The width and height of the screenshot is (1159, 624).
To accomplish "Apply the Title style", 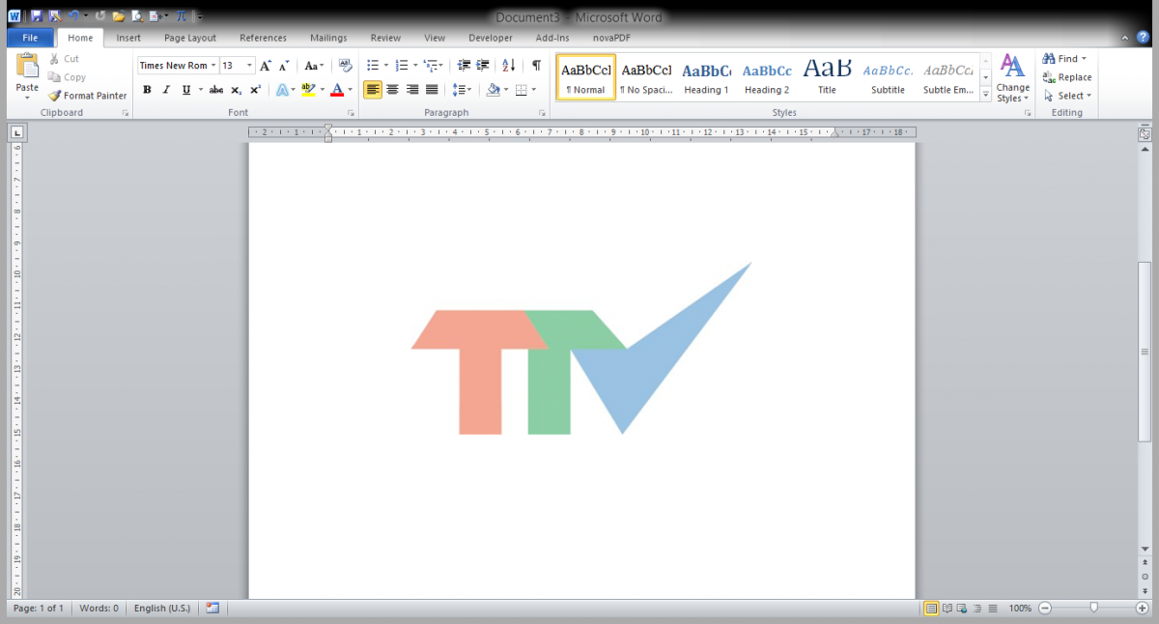I will point(828,77).
